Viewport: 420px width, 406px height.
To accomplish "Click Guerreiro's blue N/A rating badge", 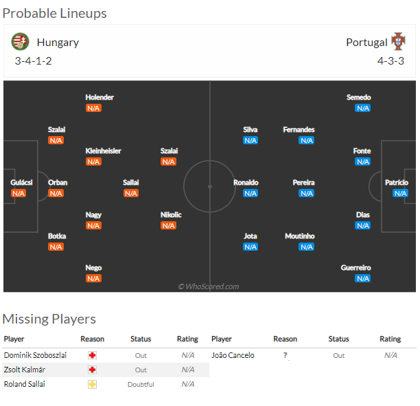I will point(363,279).
